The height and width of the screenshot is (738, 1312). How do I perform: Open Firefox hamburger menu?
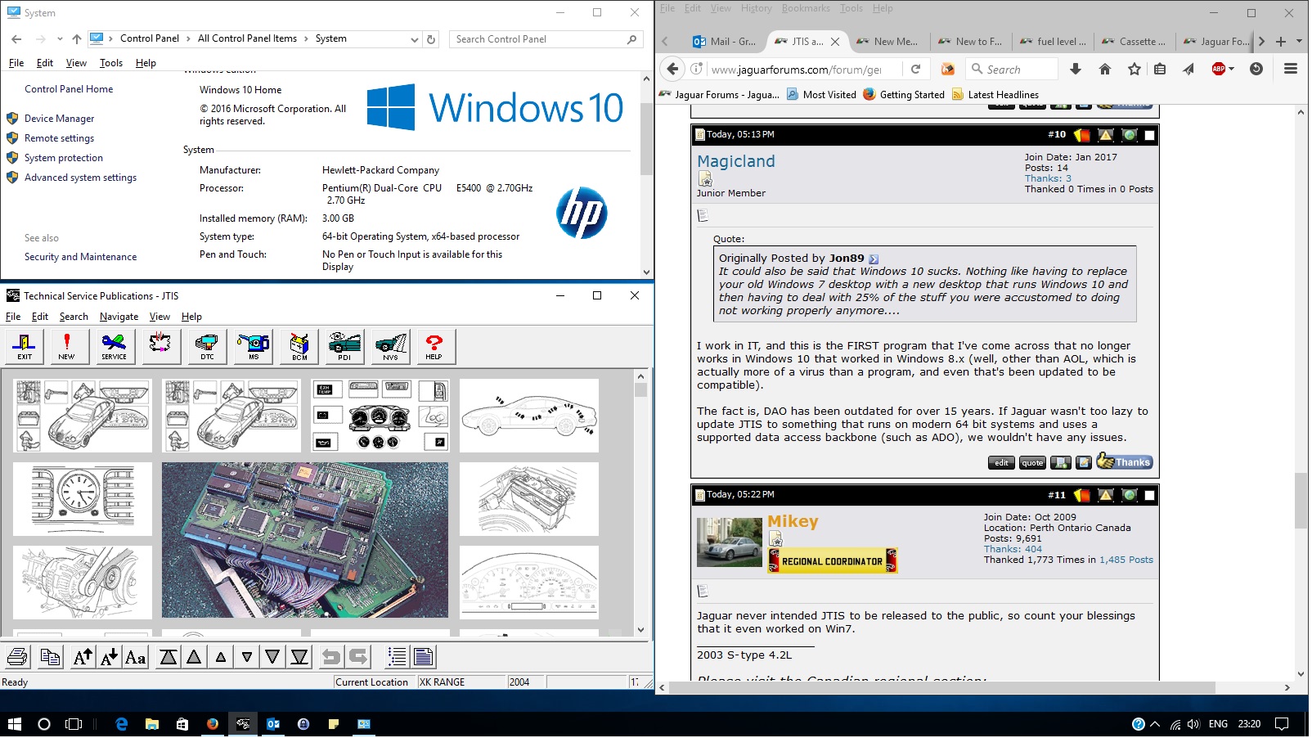[x=1291, y=70]
